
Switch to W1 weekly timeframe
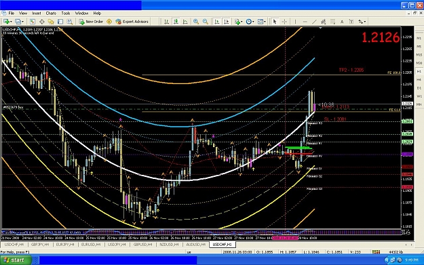(x=419, y=96)
